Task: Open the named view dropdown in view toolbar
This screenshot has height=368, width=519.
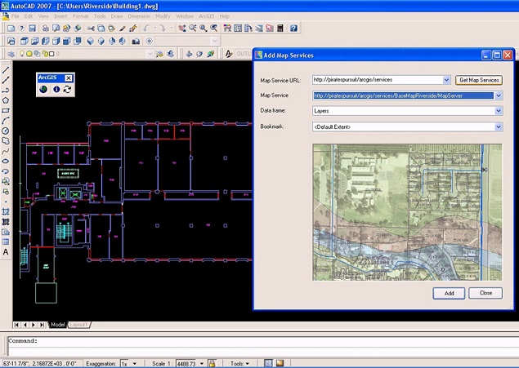Action: [x=214, y=41]
